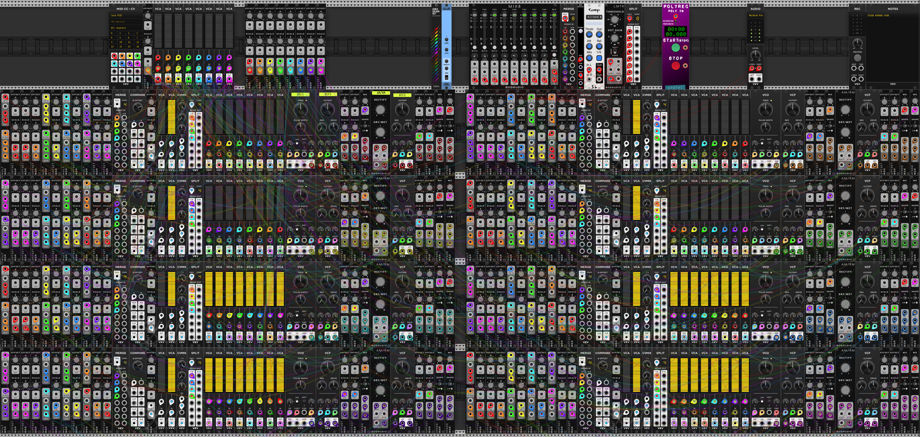Toggle the blue 1/0 button on Comp
Image resolution: width=920 pixels, height=437 pixels.
(x=599, y=58)
